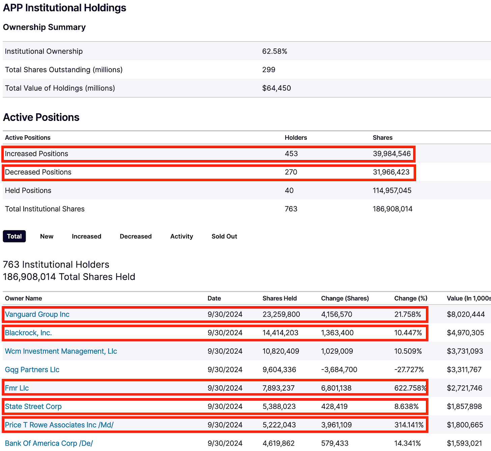The width and height of the screenshot is (491, 451).
Task: Switch to the New tab
Action: pos(47,236)
